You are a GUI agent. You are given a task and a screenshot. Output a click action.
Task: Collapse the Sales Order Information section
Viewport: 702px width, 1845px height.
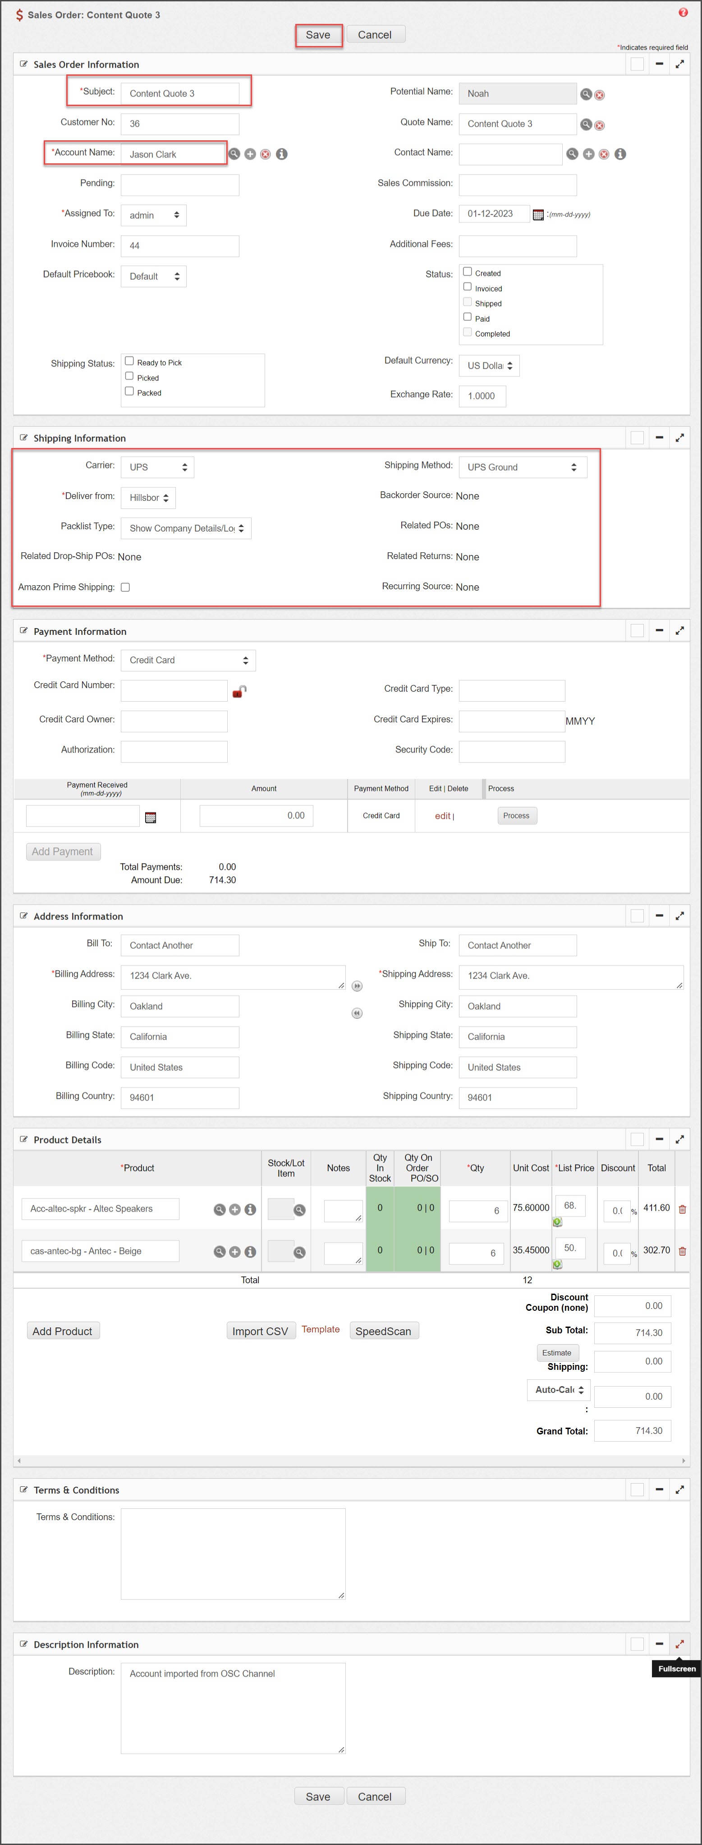(659, 64)
